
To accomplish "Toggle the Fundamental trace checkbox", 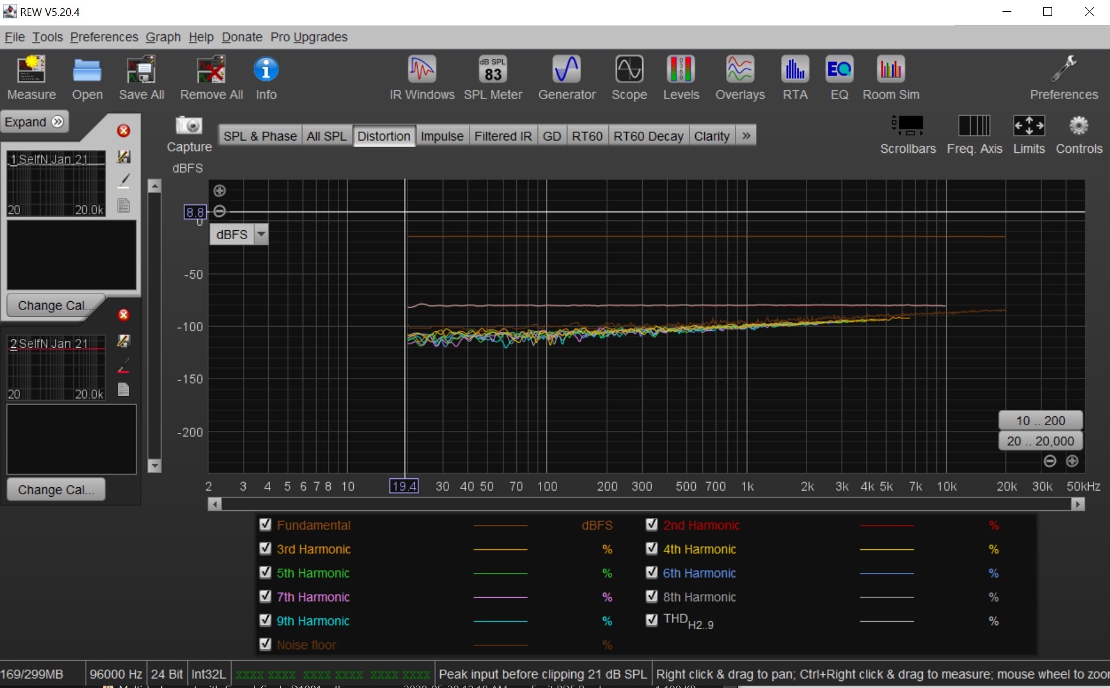I will pyautogui.click(x=265, y=524).
